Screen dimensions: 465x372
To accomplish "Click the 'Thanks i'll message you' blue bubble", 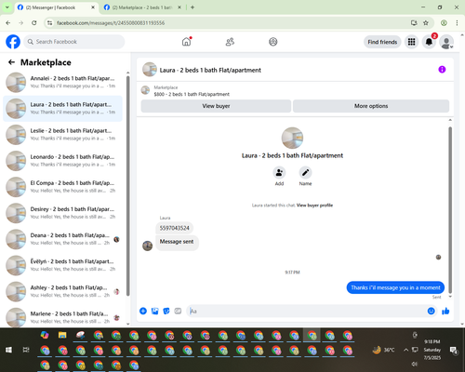I will (395, 287).
